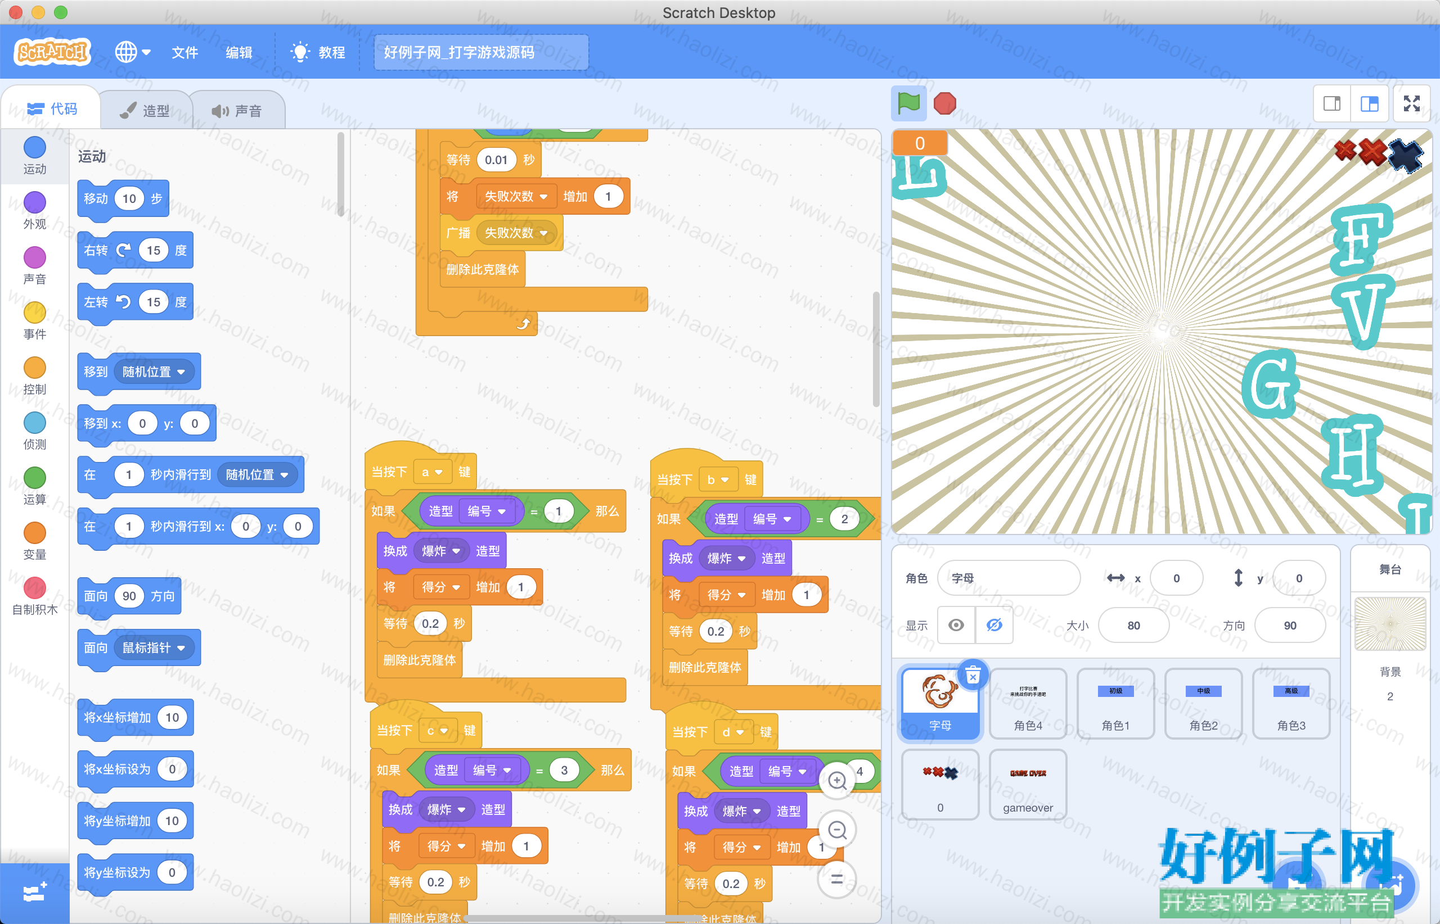This screenshot has width=1440, height=924.
Task: Click the 大小 size field showing 80
Action: click(1133, 625)
